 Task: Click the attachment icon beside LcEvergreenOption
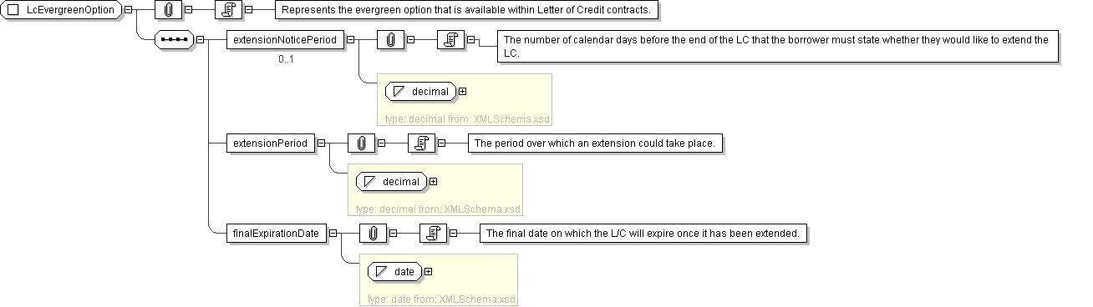click(x=169, y=11)
